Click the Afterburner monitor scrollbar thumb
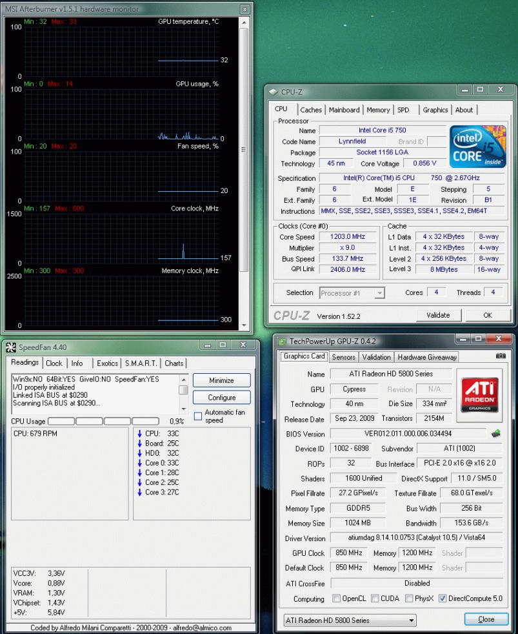The width and height of the screenshot is (518, 634). pos(244,150)
